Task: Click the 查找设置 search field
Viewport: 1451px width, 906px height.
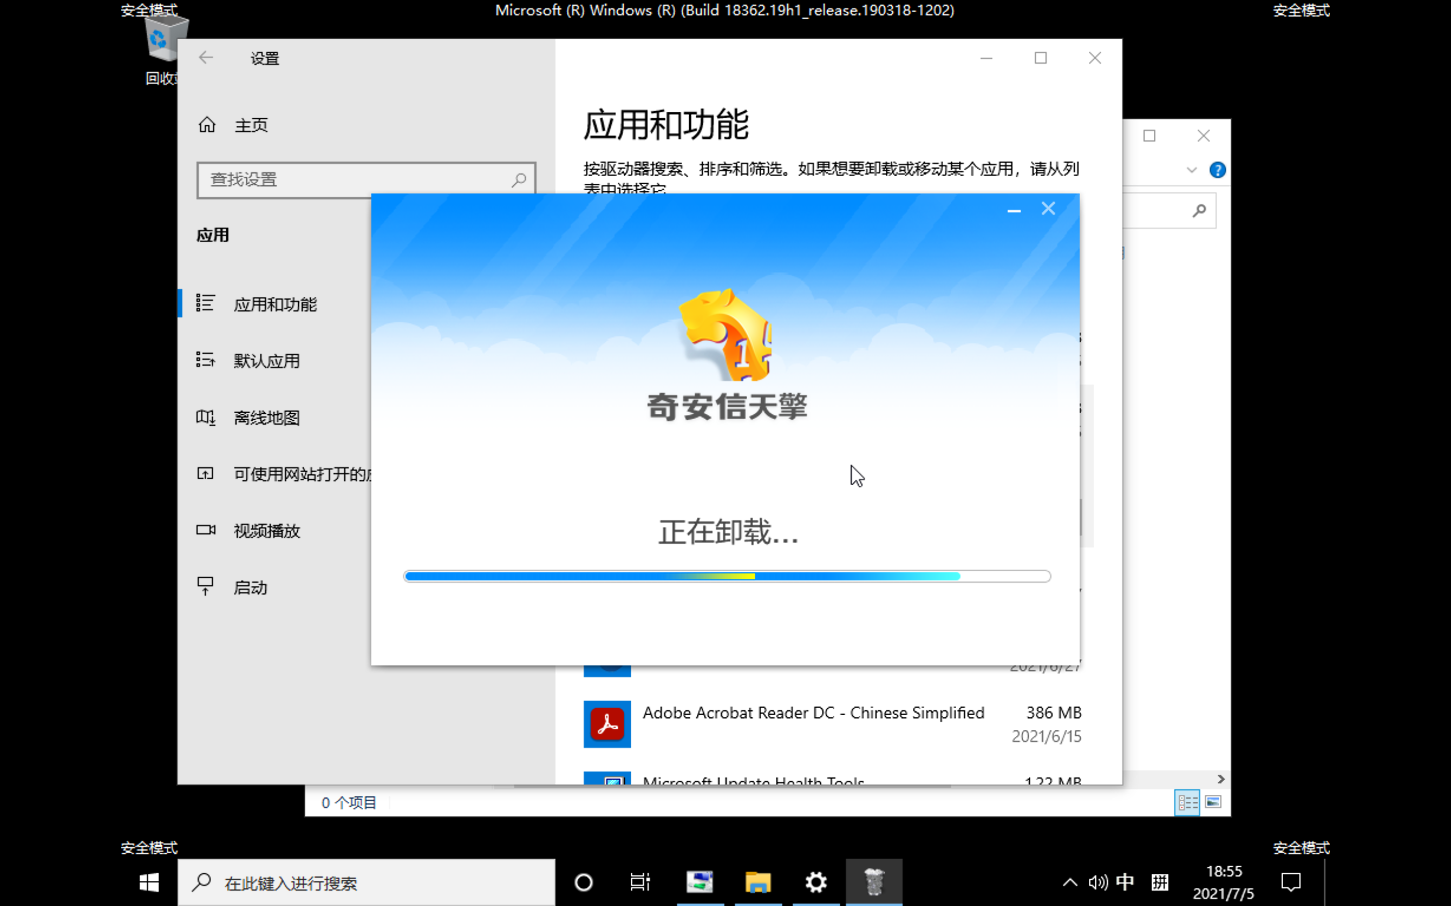Action: click(x=366, y=180)
